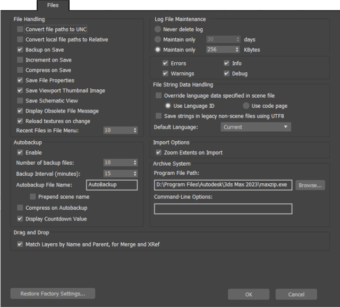The image size is (340, 307).
Task: Select Maintain only days radio button
Action: point(158,39)
